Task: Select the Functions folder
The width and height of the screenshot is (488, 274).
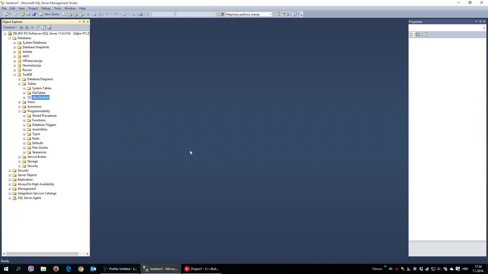Action: pos(39,120)
